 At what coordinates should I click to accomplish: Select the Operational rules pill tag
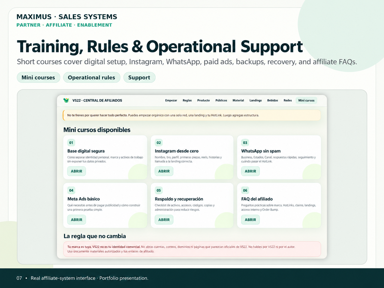point(91,77)
